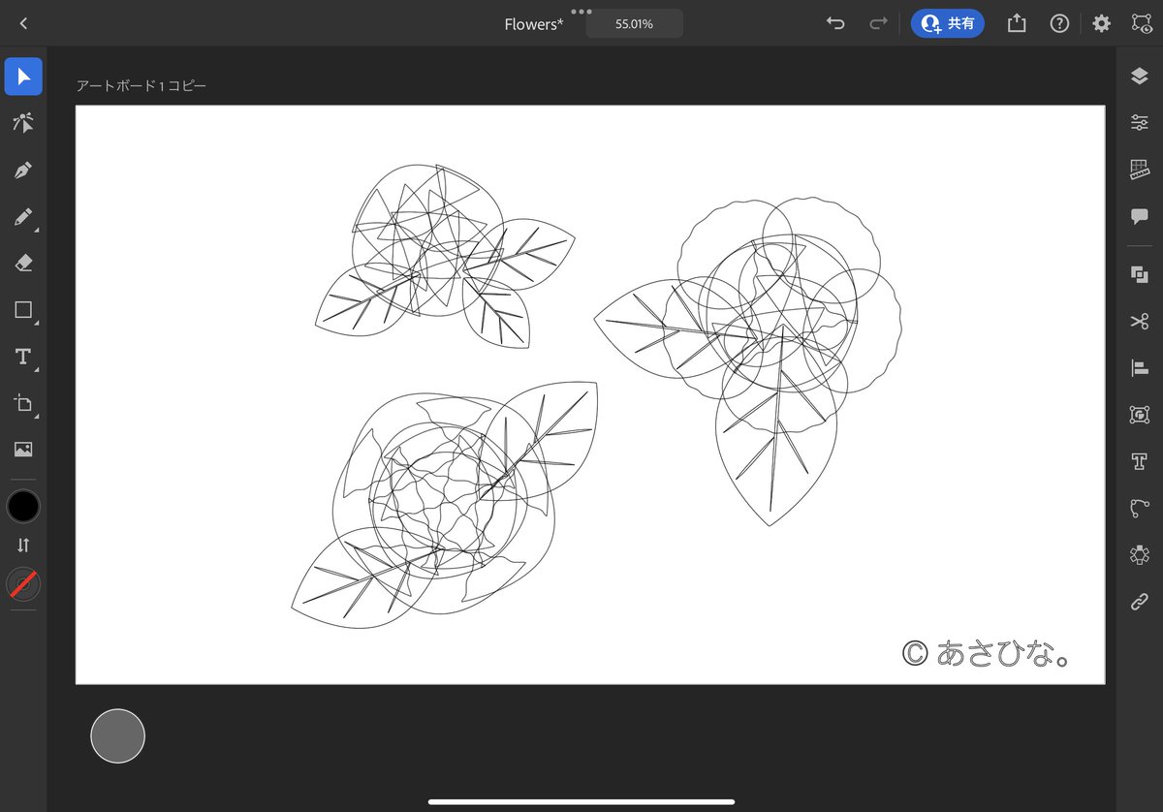Viewport: 1163px width, 812px height.
Task: Open the 55.01% zoom level field
Action: tap(635, 23)
